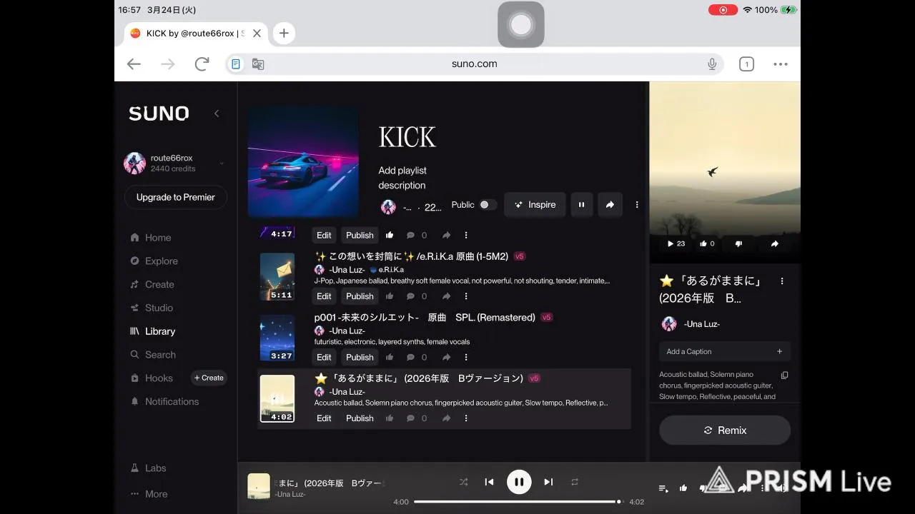Viewport: 915px width, 514px height.
Task: Click the Inspire button
Action: coord(535,205)
